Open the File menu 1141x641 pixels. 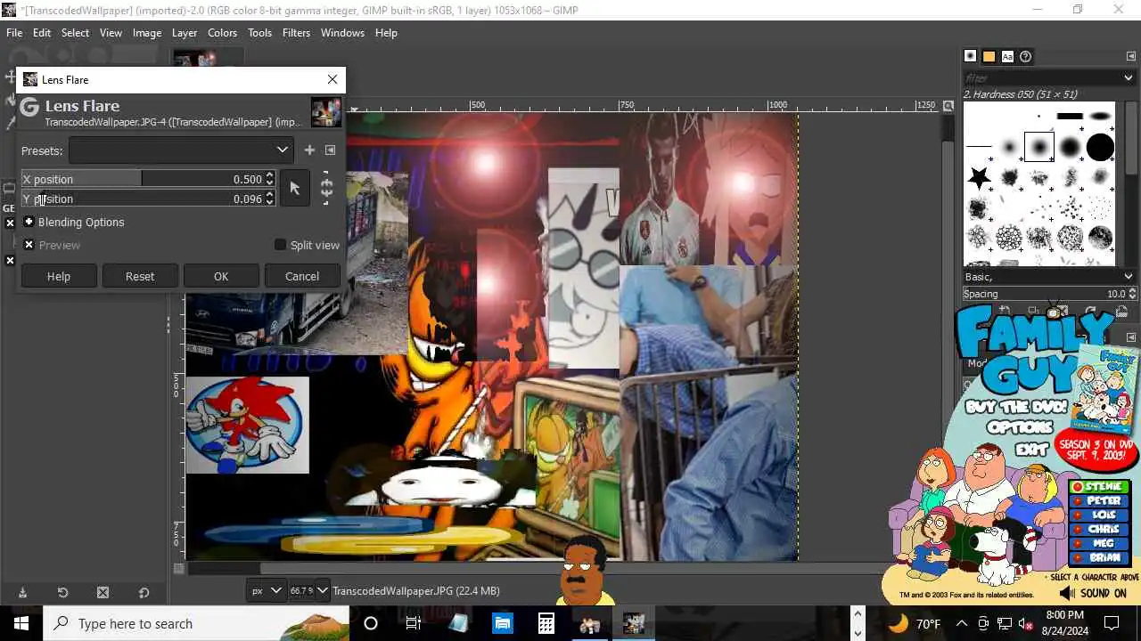[14, 33]
